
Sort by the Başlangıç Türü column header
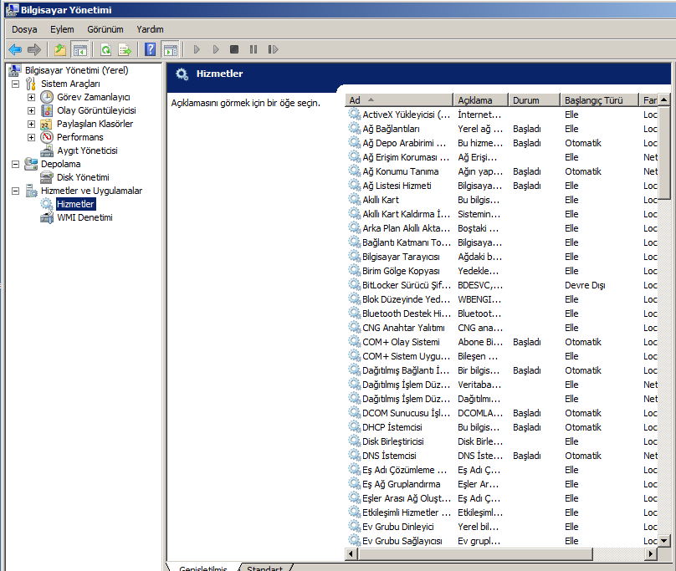(x=599, y=100)
